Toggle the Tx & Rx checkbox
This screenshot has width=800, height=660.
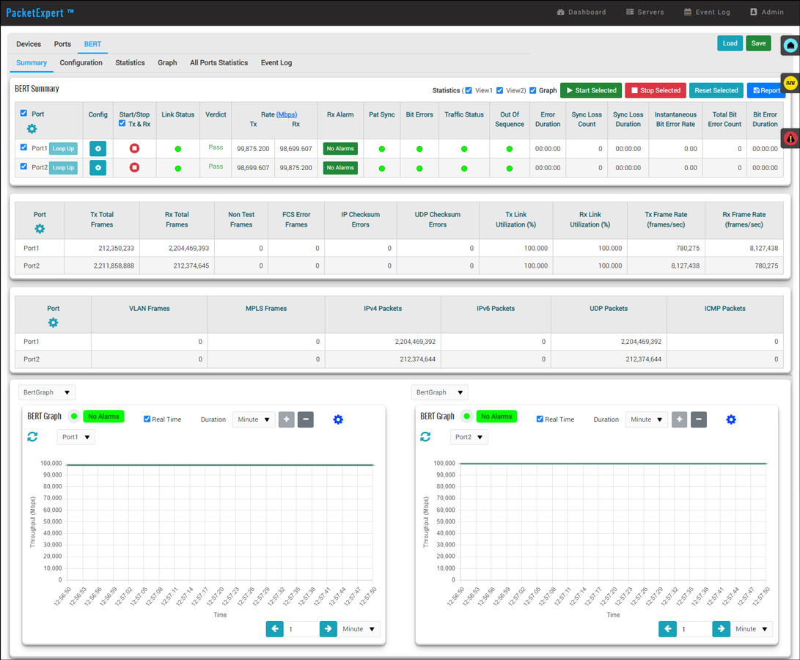tap(122, 123)
